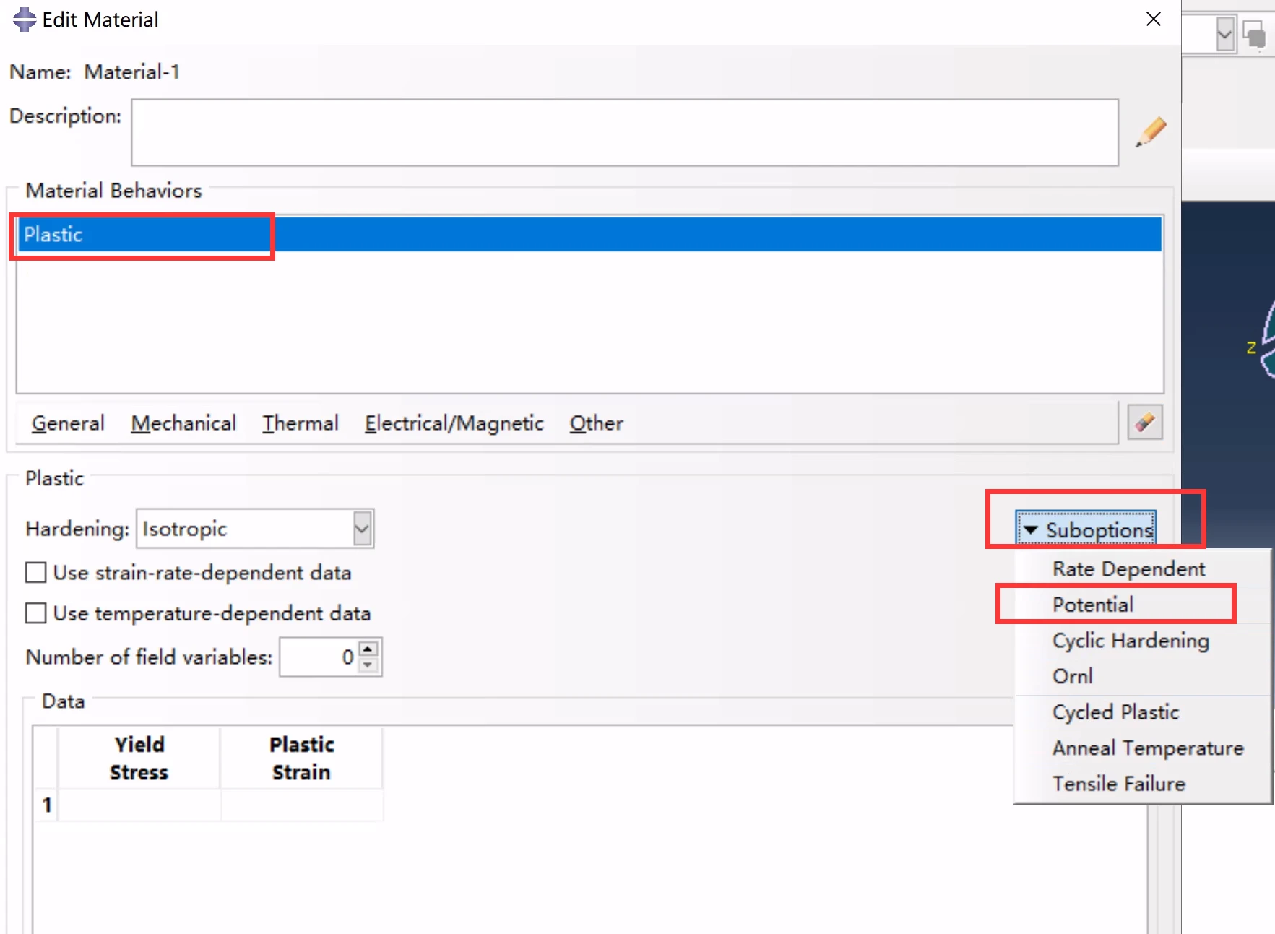This screenshot has width=1275, height=934.
Task: Click row header 1 in data table
Action: click(46, 805)
